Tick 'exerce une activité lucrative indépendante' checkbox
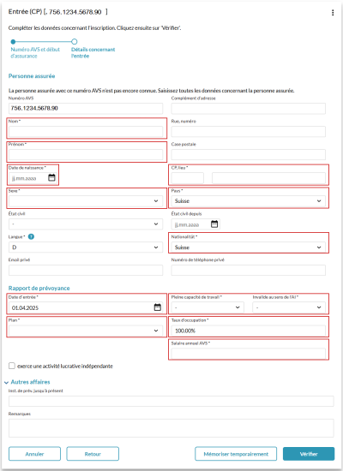 click(12, 366)
